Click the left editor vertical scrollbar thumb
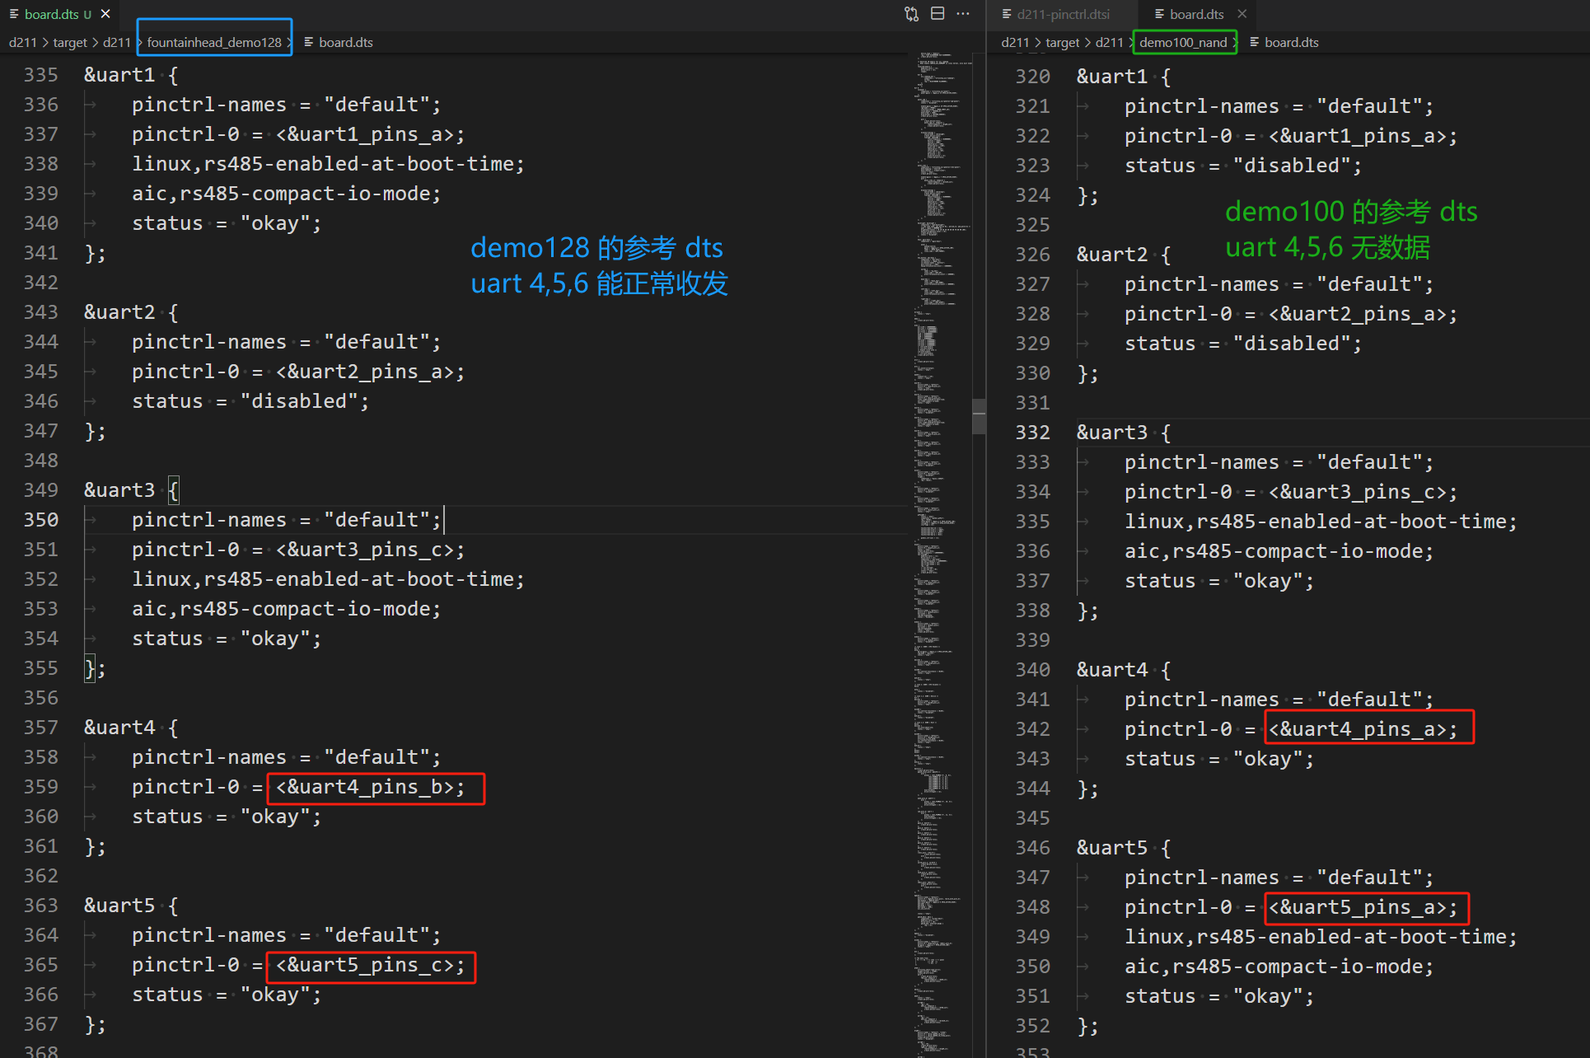Image resolution: width=1590 pixels, height=1058 pixels. point(979,416)
